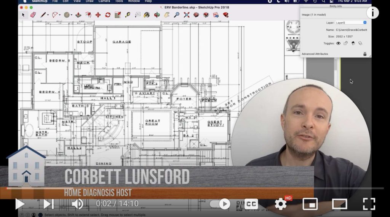This screenshot has width=390, height=217.
Task: Activate the Rotate tool
Action: coord(108,15)
